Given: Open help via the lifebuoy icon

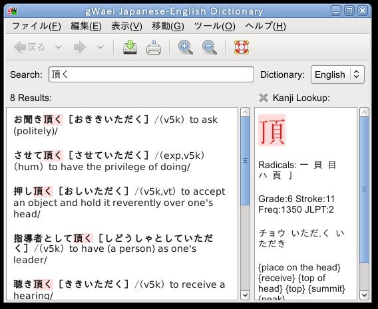Looking at the screenshot, I should tap(242, 47).
